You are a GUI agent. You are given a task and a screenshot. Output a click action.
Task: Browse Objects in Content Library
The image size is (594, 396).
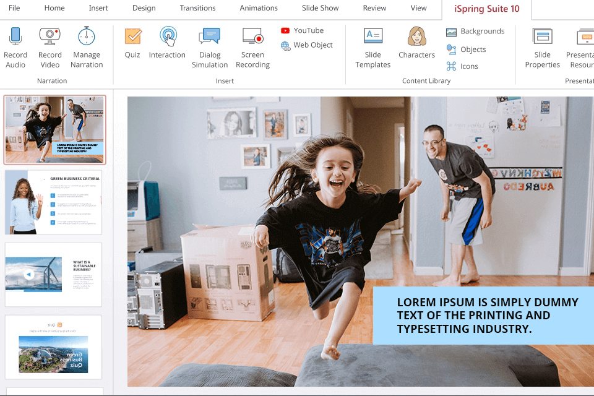click(466, 49)
